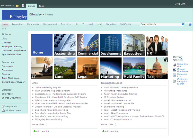Click the All Site Content icon
Viewport: 193px width, 138px height.
[x=3, y=111]
